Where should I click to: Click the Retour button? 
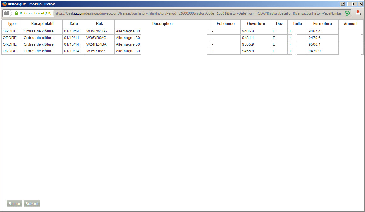pyautogui.click(x=14, y=203)
